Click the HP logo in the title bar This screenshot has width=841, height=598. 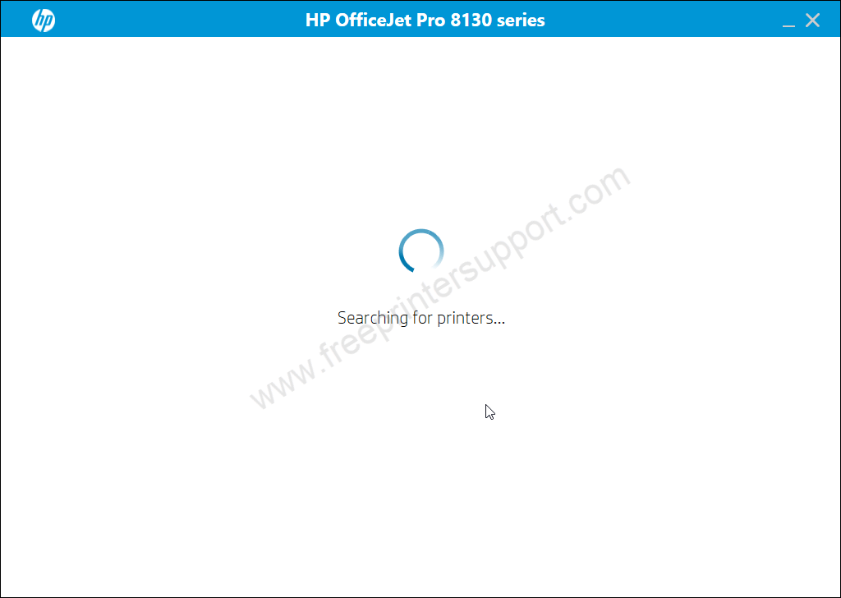(44, 21)
